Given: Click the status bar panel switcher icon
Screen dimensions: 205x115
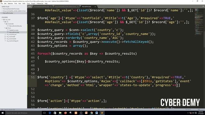Looking at the screenshot, I should 2,110.
